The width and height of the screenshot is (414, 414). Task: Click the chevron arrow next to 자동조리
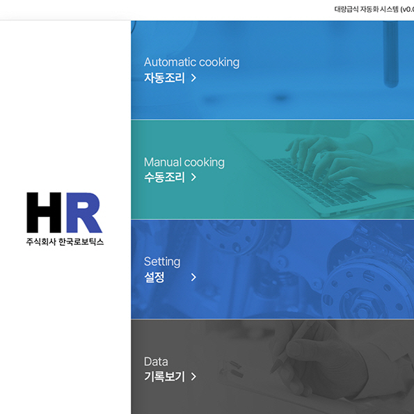click(193, 78)
